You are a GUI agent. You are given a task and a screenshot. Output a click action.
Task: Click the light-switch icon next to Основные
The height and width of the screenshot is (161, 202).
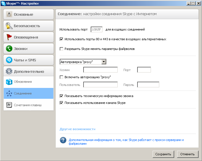9,14
